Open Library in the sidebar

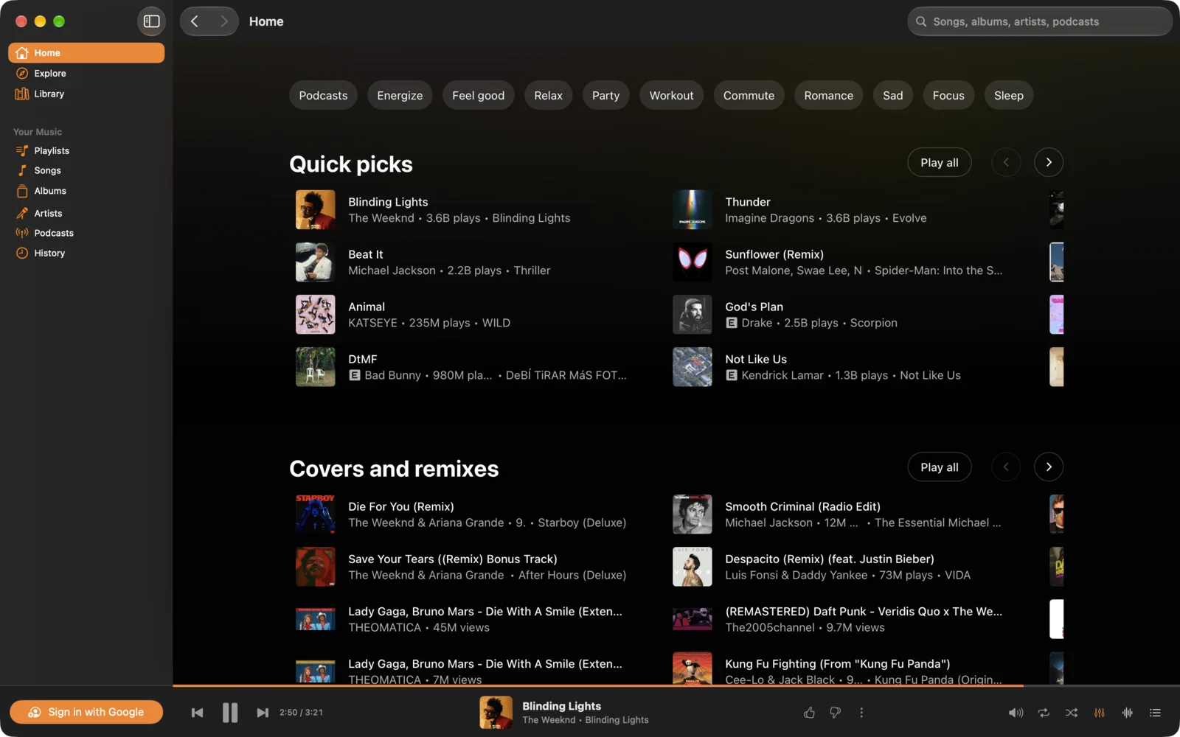86,94
